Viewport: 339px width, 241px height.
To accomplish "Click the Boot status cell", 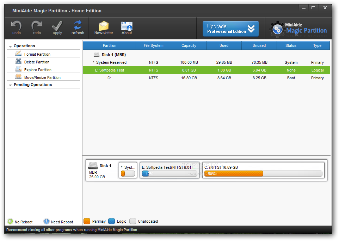I will pos(291,78).
